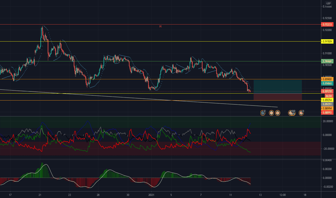Click the red stop-loss zone of the position box
This screenshot has width=336, height=198.
pyautogui.click(x=278, y=97)
